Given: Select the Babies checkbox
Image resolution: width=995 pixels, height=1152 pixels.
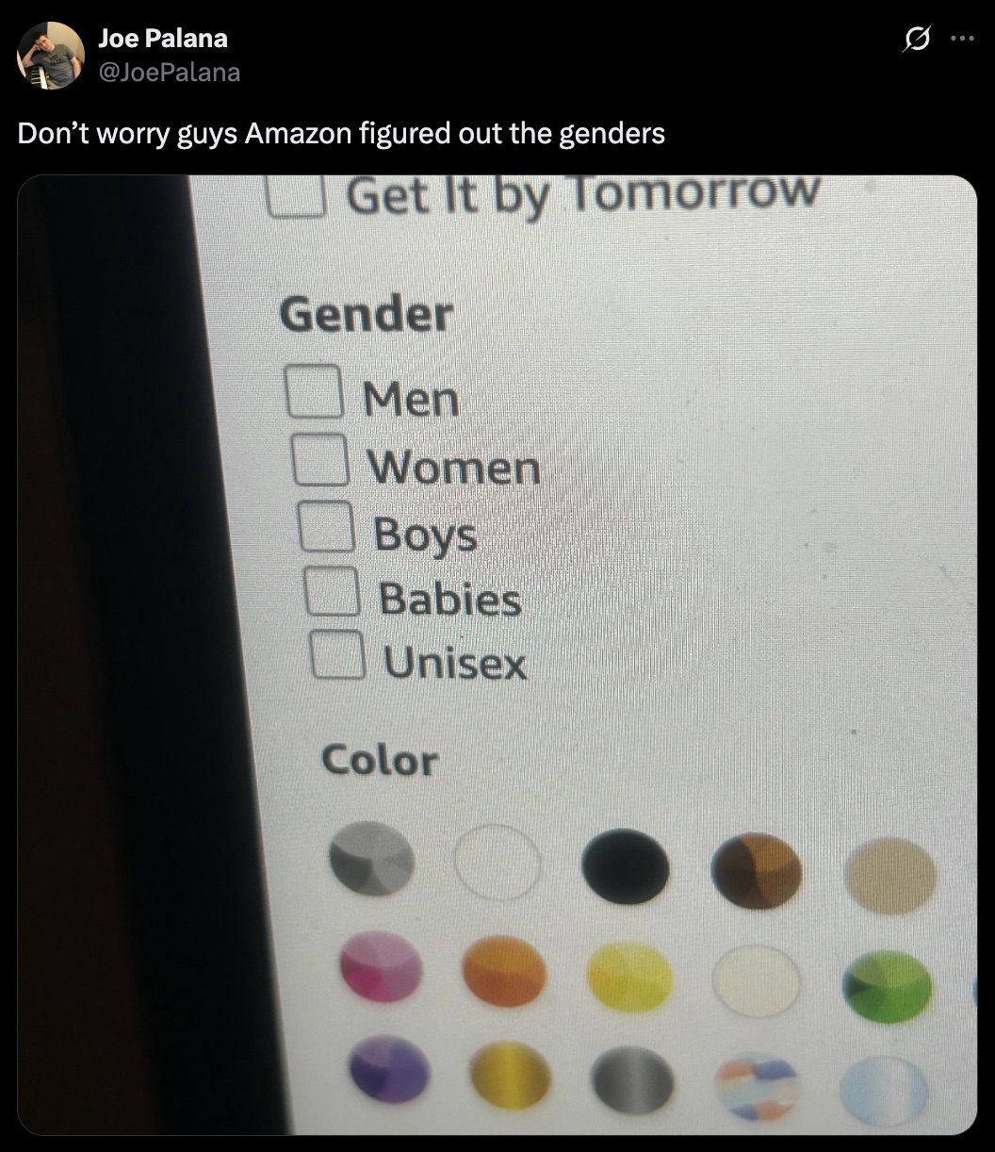Looking at the screenshot, I should click(x=331, y=590).
